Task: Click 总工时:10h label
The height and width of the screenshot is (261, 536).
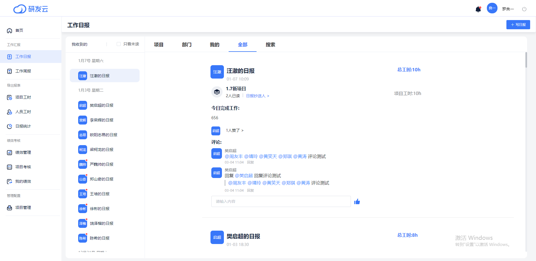Action: [409, 70]
